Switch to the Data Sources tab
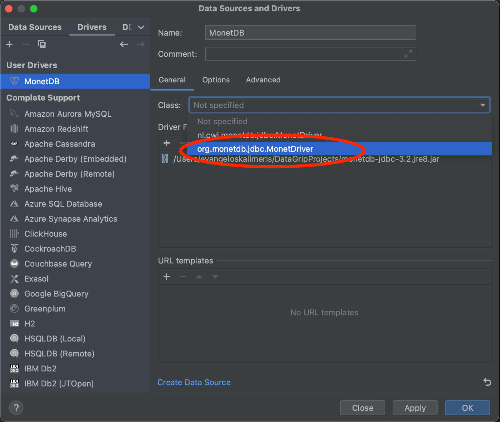 pos(35,27)
